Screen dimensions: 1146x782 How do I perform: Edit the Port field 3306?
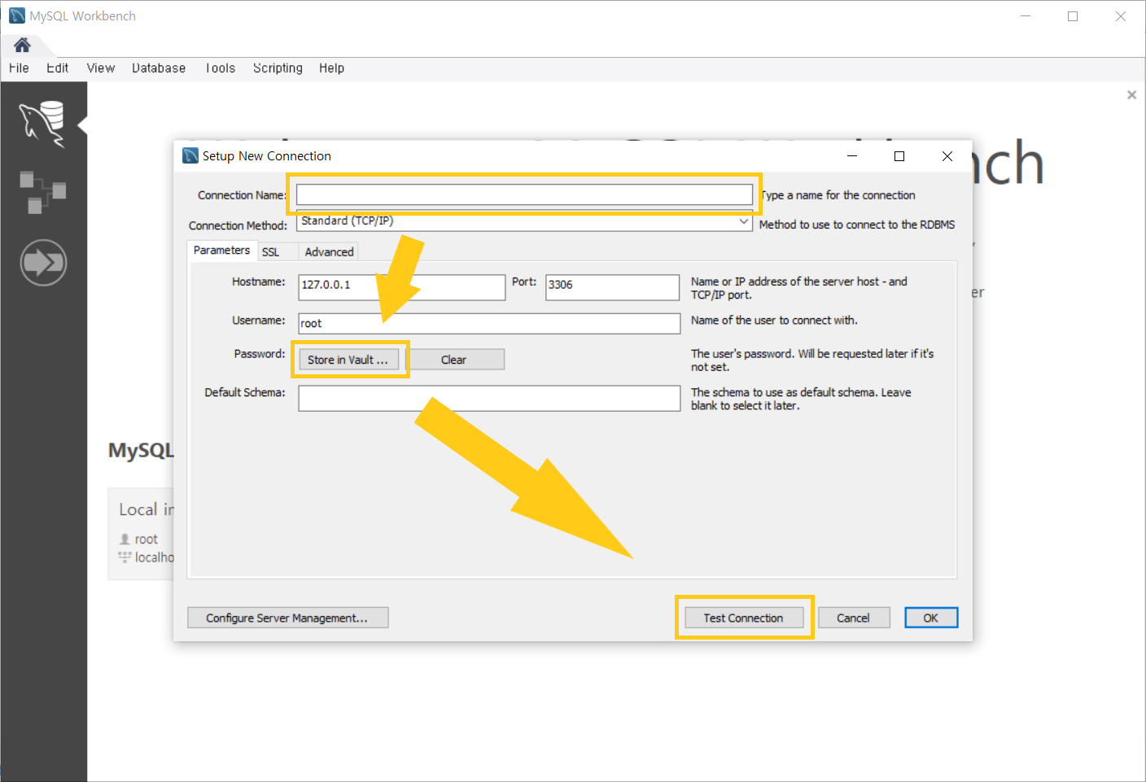coord(612,287)
